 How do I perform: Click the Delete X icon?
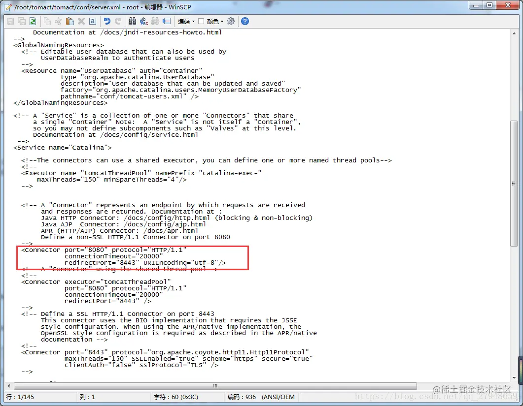pos(81,21)
